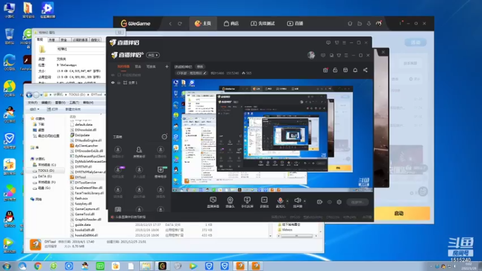The image size is (482, 271).
Task: Click the plus icon to add scene
Action: point(167,66)
